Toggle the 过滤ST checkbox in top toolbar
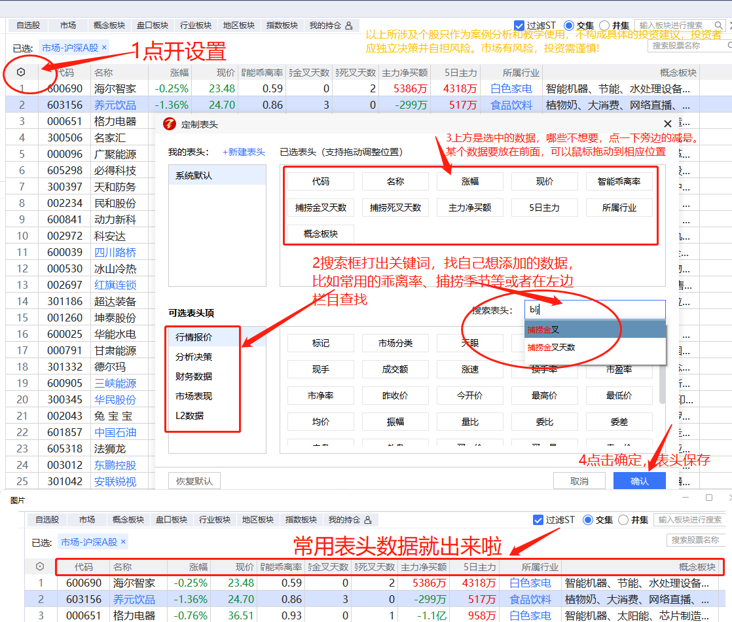 pos(520,26)
